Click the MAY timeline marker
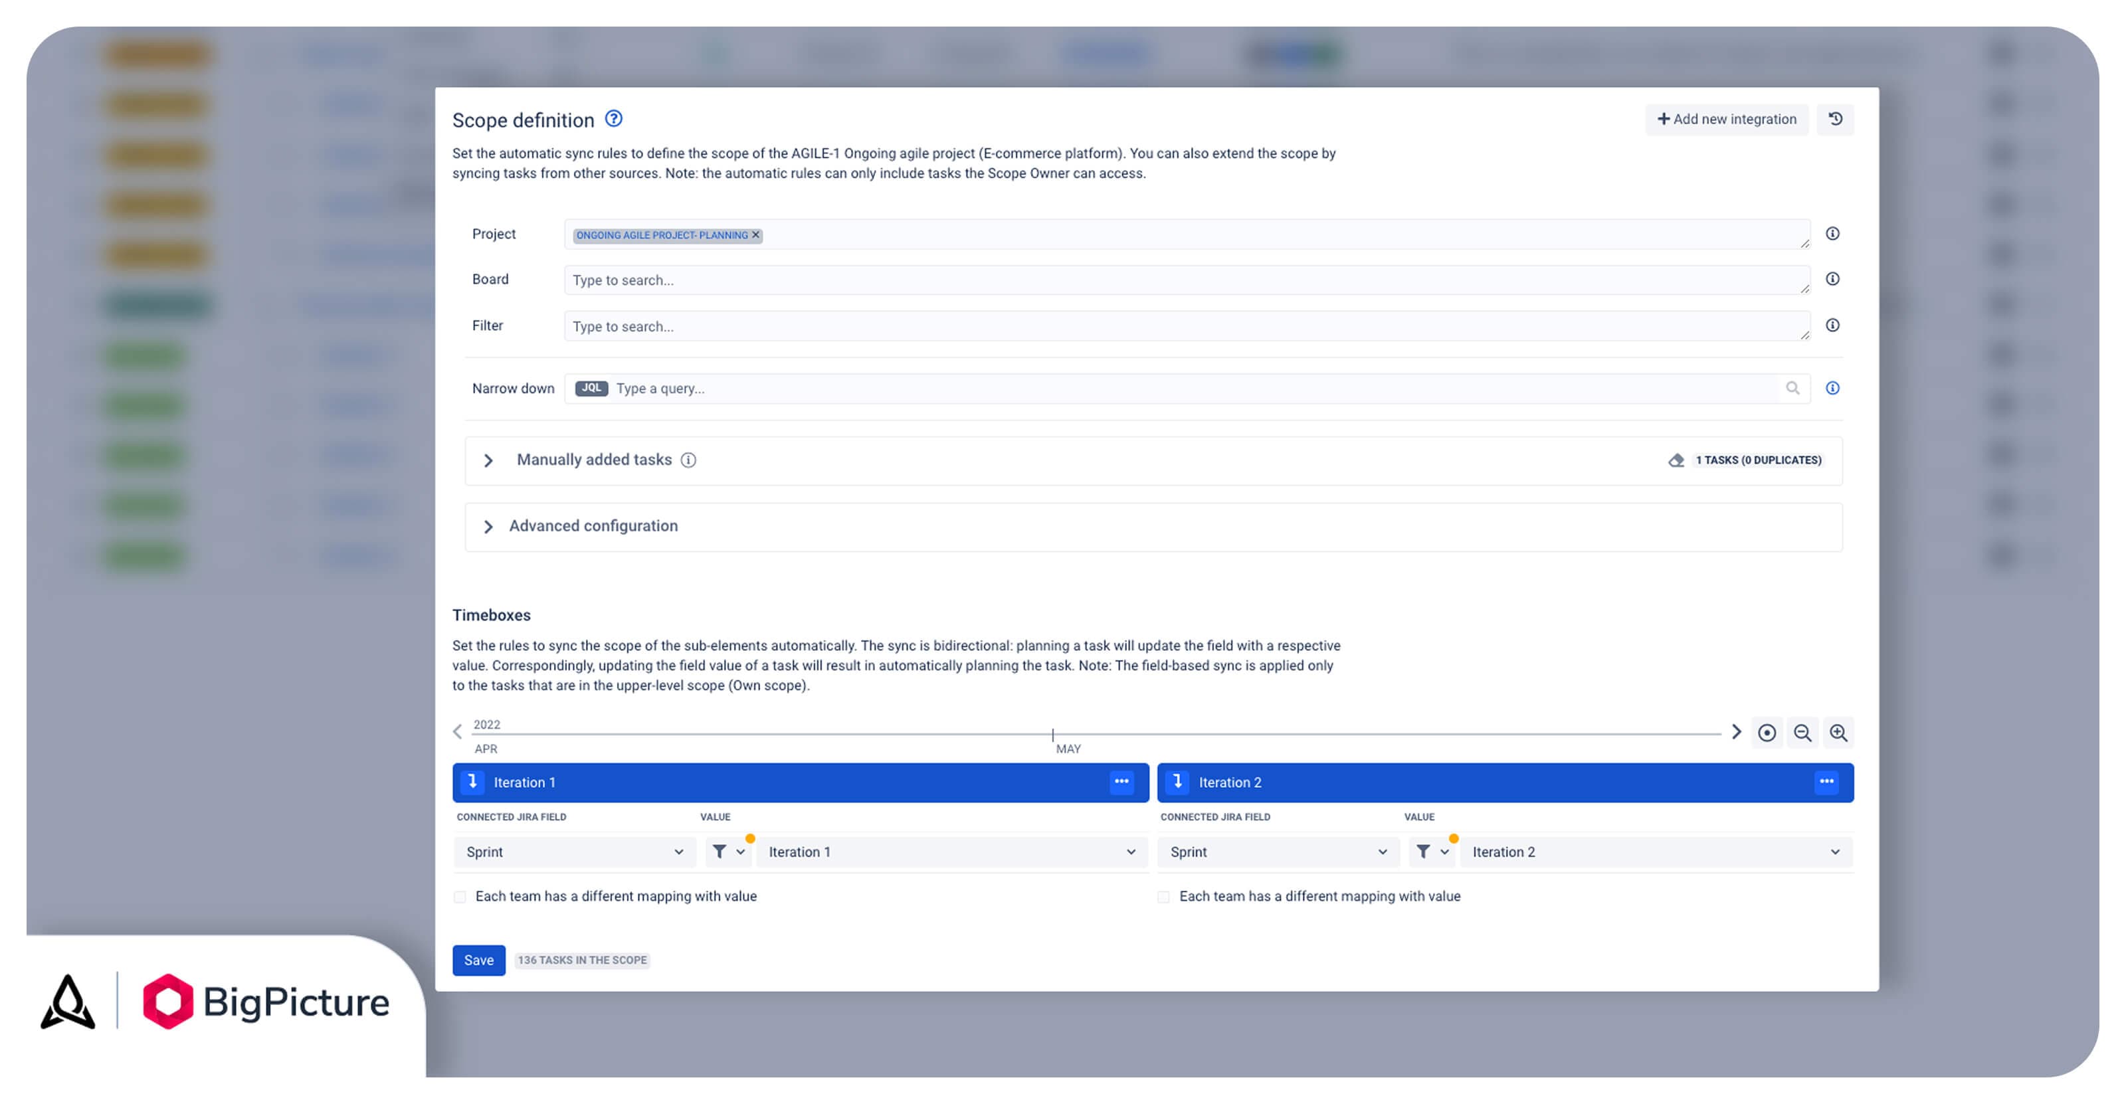The image size is (2126, 1104). tap(1068, 749)
